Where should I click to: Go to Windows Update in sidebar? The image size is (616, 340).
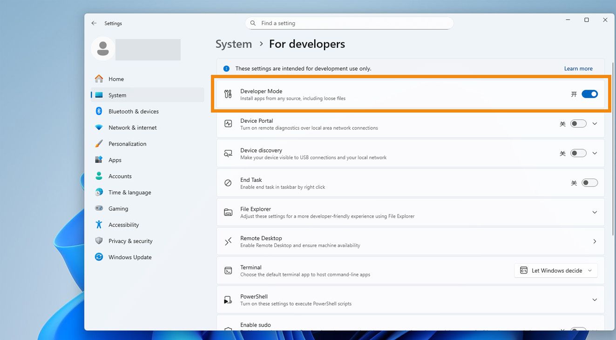(129, 257)
